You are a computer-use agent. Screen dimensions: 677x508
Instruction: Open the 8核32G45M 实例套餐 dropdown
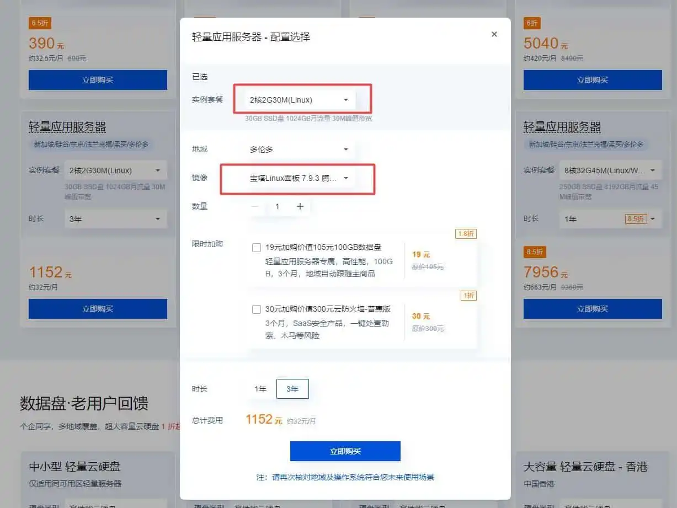pos(610,170)
